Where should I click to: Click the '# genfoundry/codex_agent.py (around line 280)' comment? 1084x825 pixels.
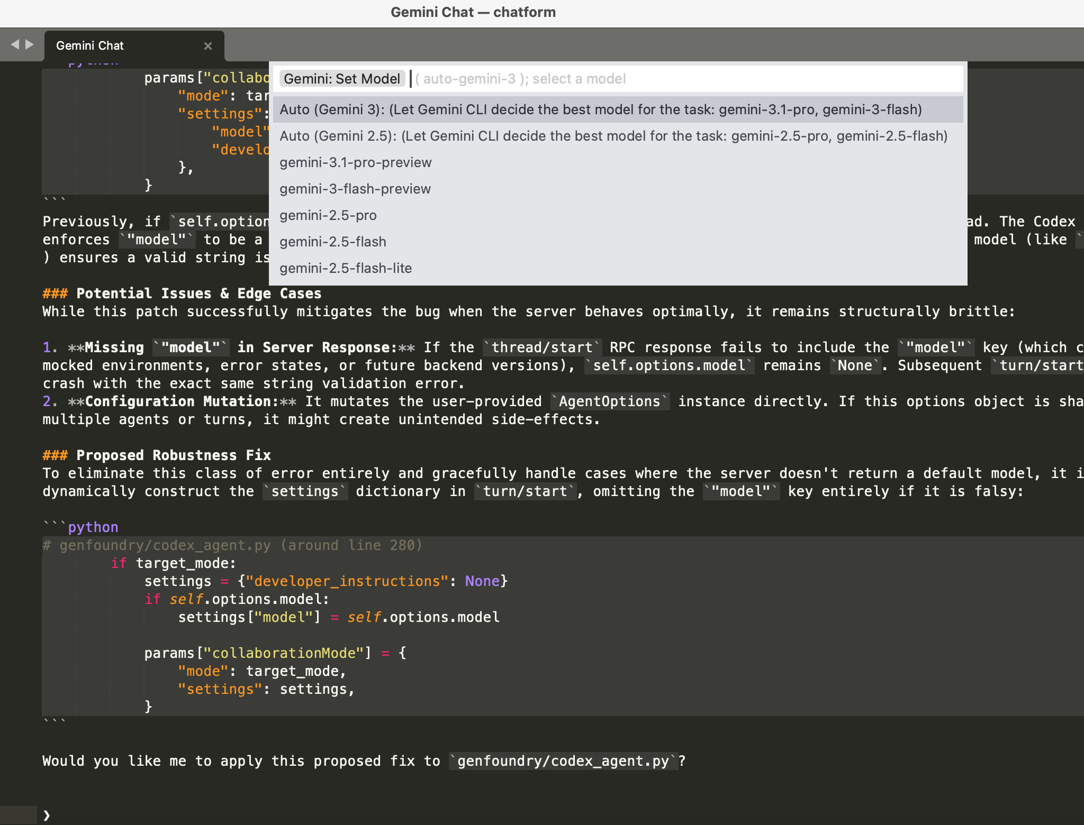coord(233,545)
